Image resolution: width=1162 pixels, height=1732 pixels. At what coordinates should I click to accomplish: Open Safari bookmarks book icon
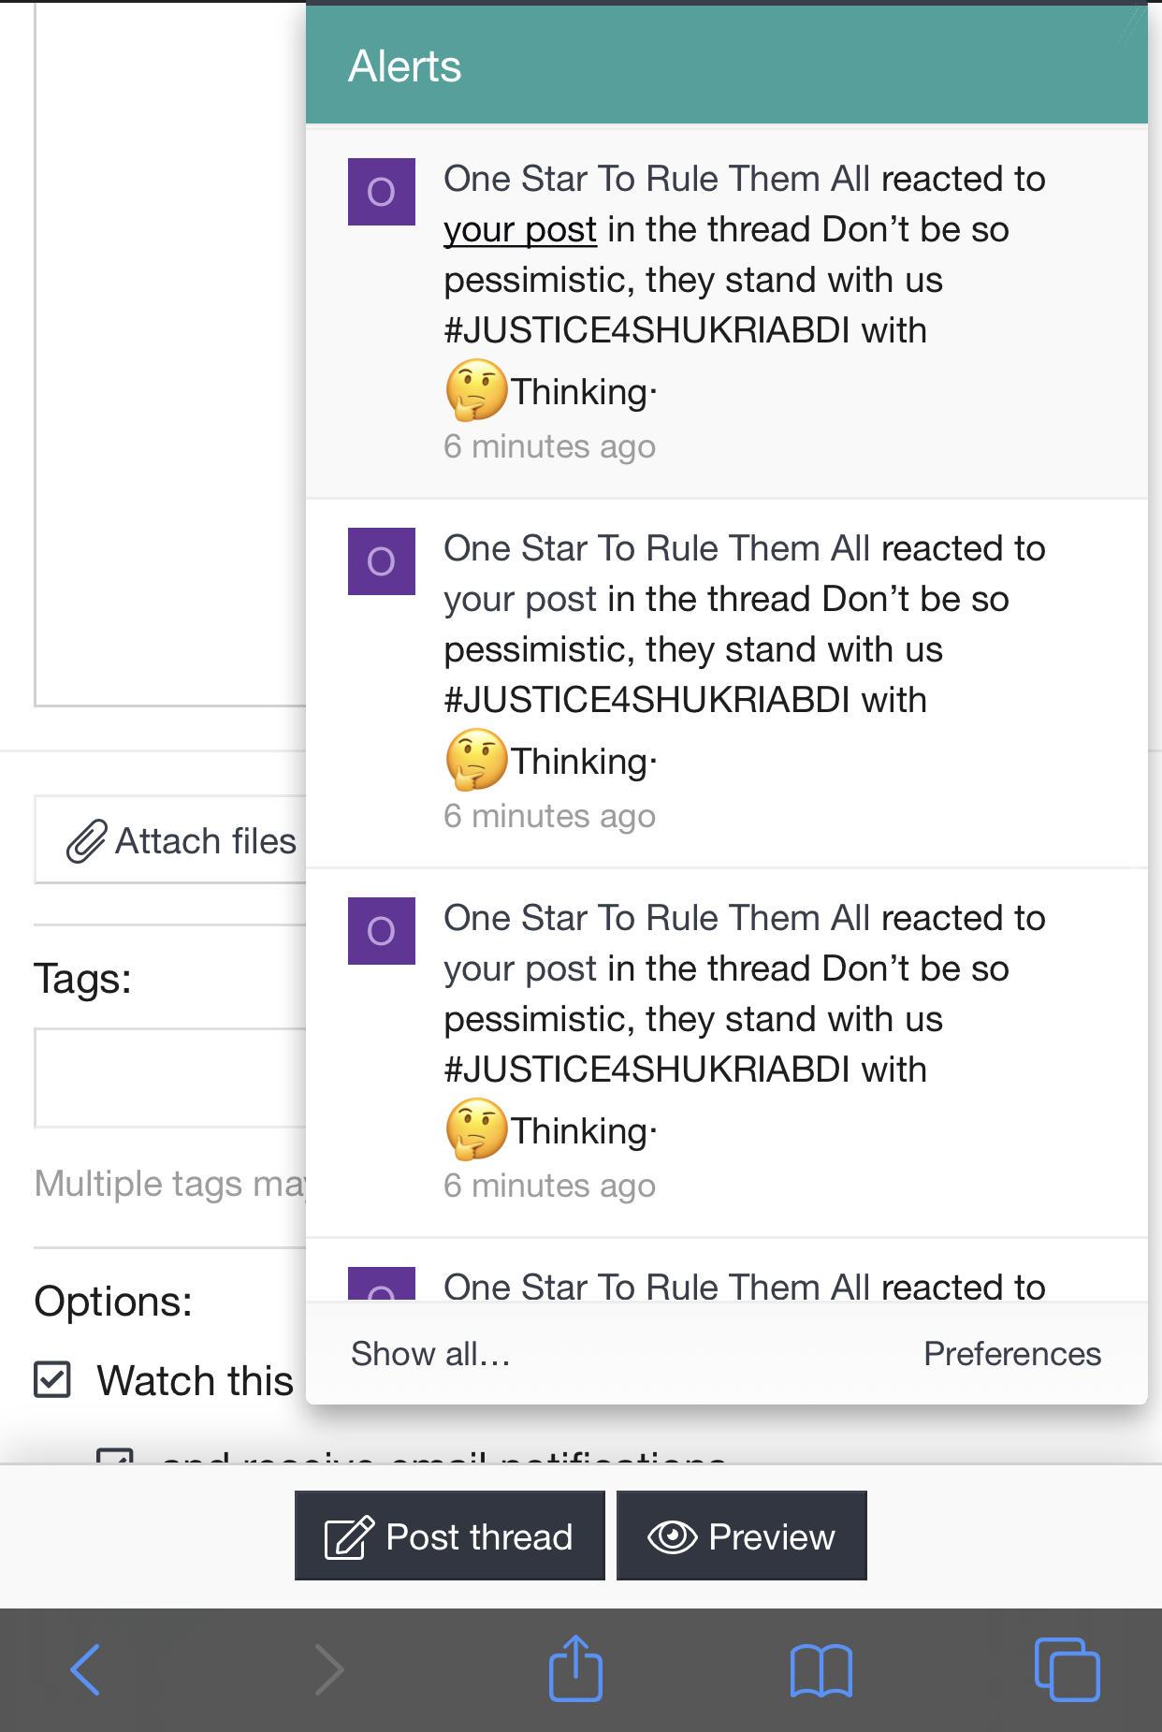[x=821, y=1670]
